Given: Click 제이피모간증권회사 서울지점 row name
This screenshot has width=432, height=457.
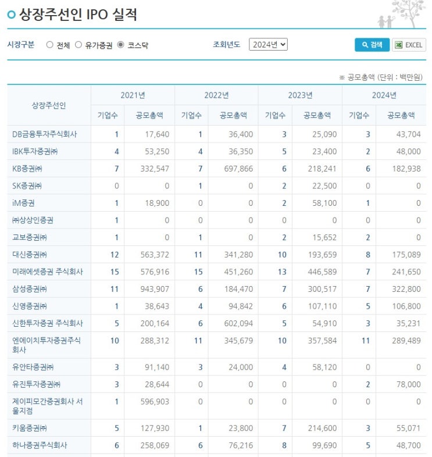Looking at the screenshot, I should coord(48,406).
